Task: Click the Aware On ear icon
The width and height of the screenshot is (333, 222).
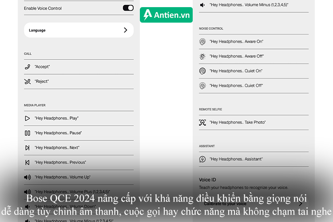Action: click(202, 41)
